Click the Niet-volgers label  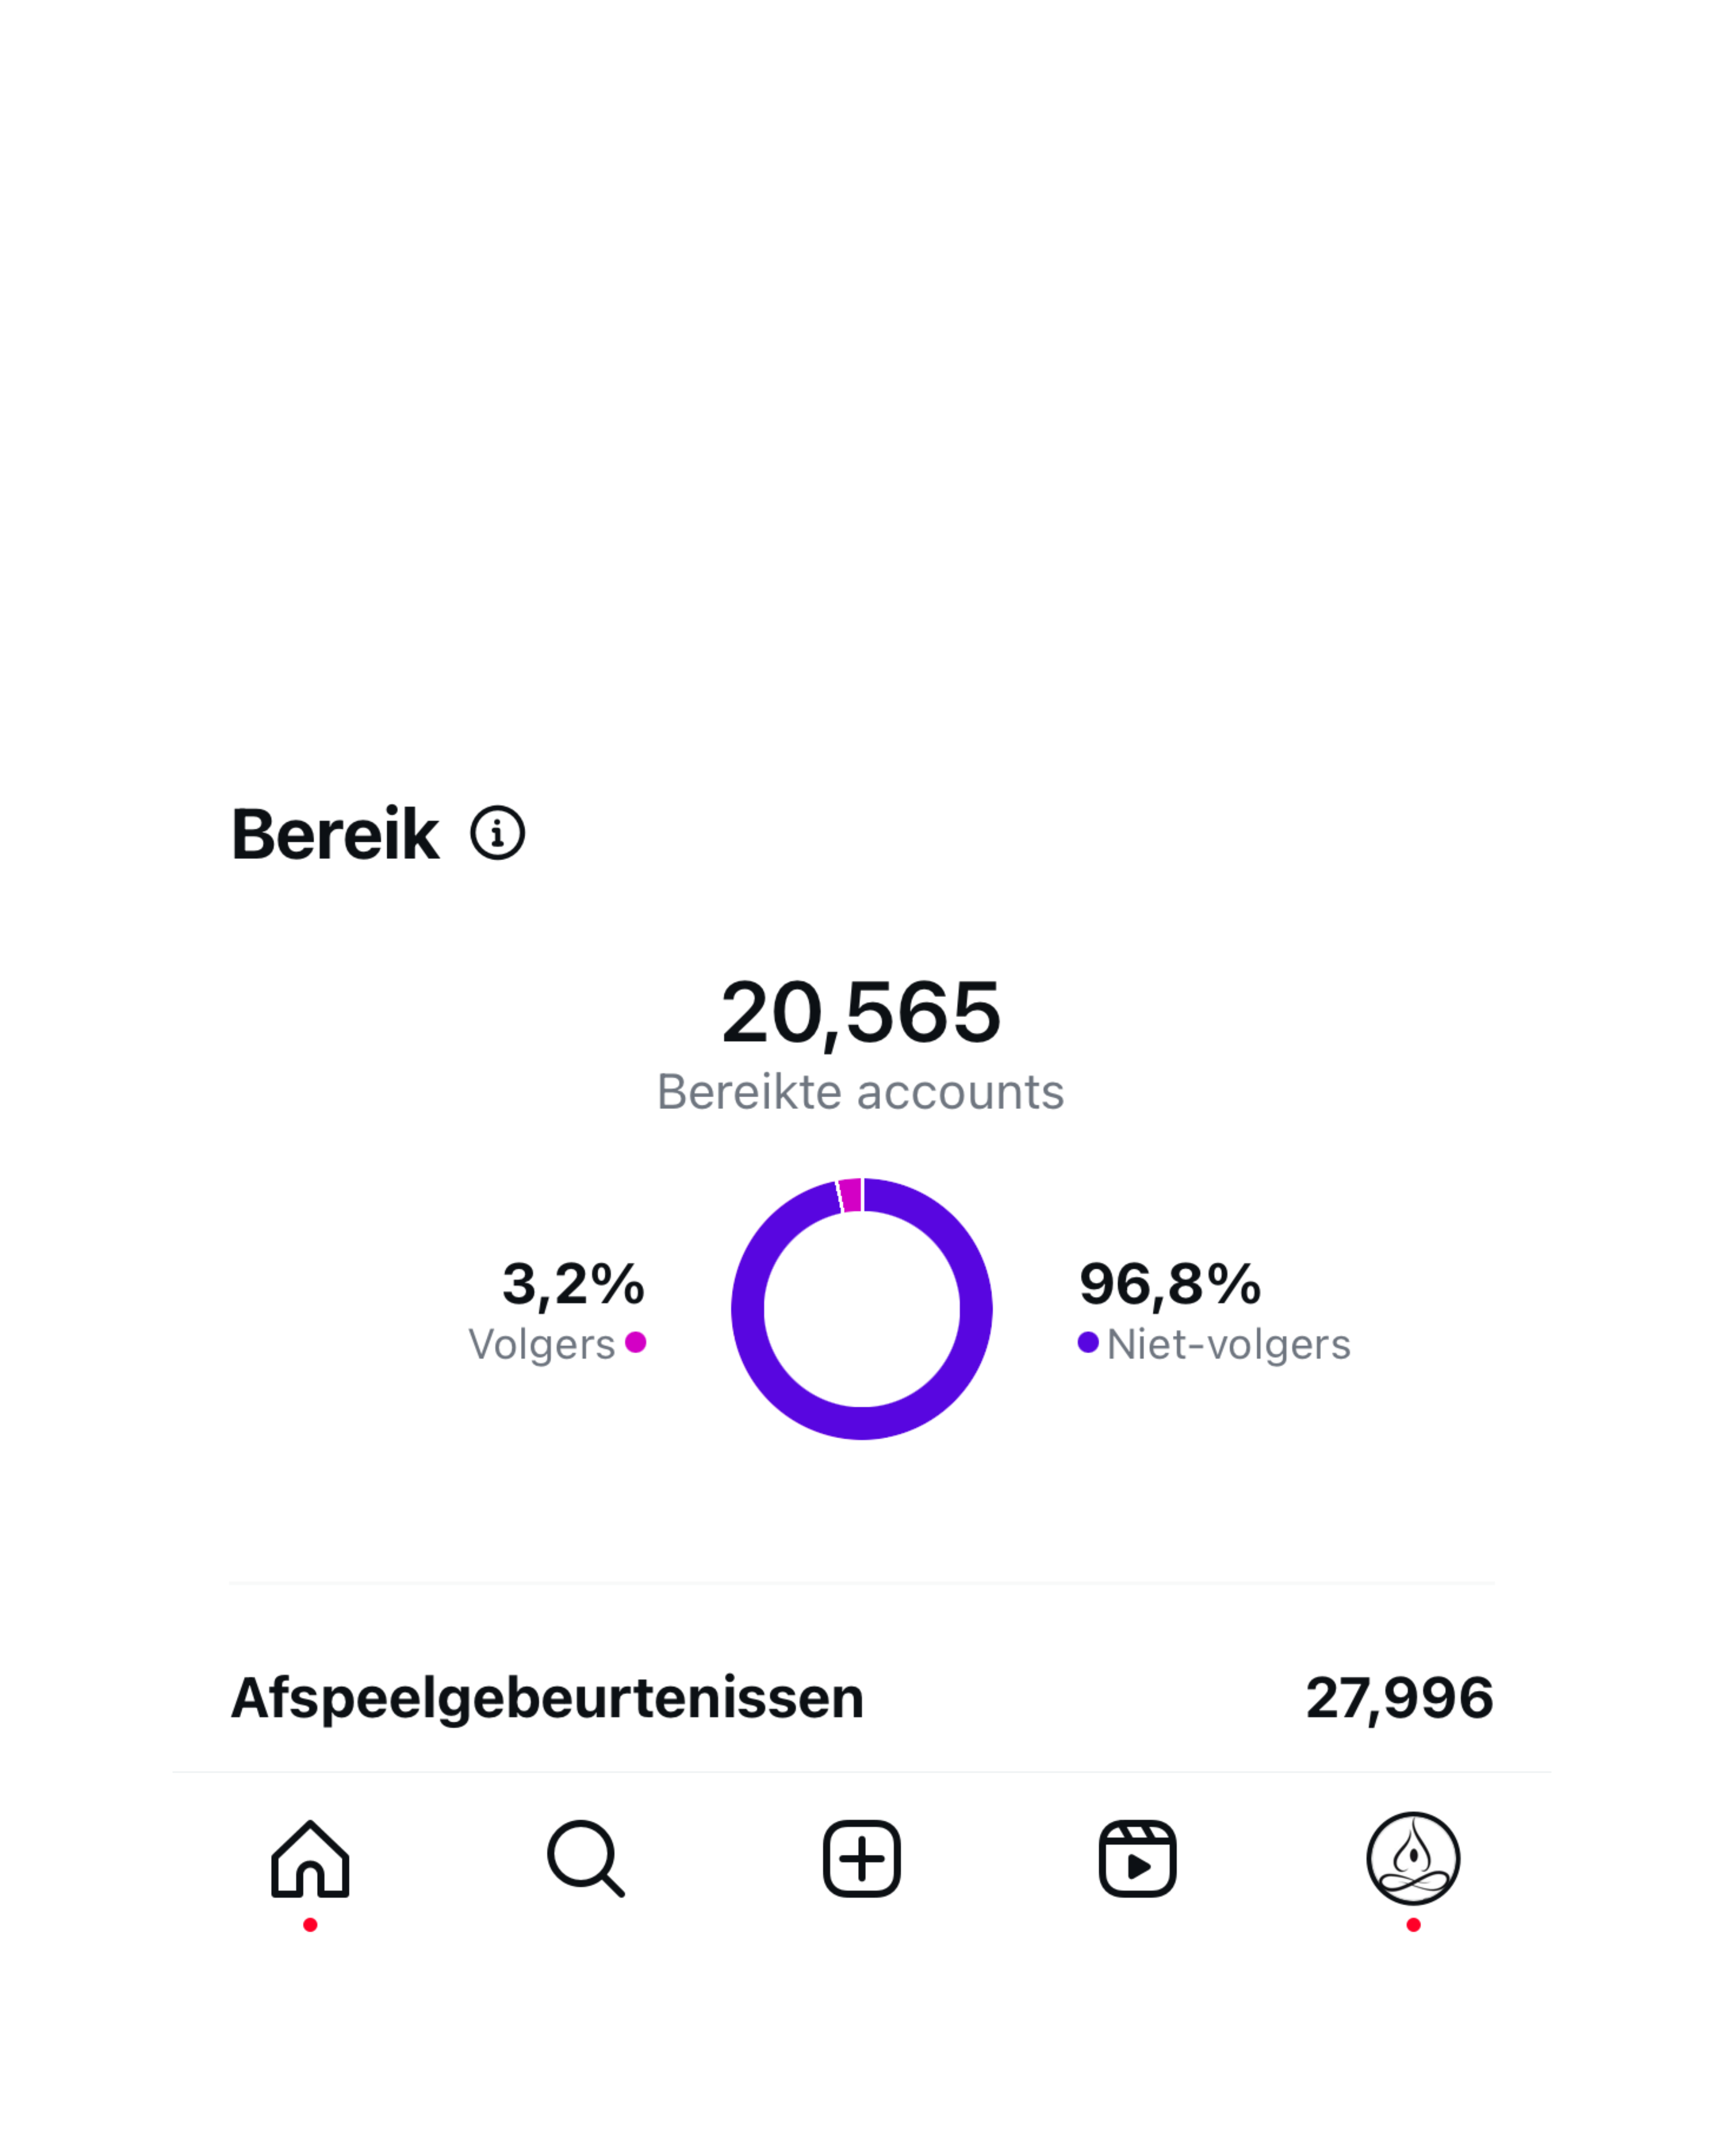[x=1229, y=1344]
